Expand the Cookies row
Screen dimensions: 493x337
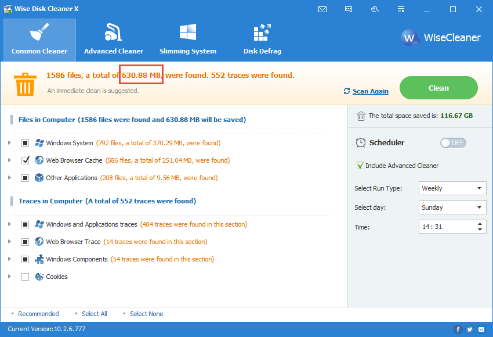(x=9, y=277)
